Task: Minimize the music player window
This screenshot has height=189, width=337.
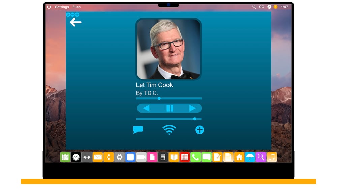Action: click(x=73, y=15)
